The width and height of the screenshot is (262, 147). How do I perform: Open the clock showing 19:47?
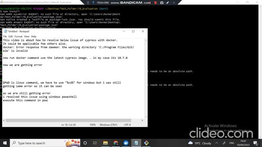[x=243, y=143]
